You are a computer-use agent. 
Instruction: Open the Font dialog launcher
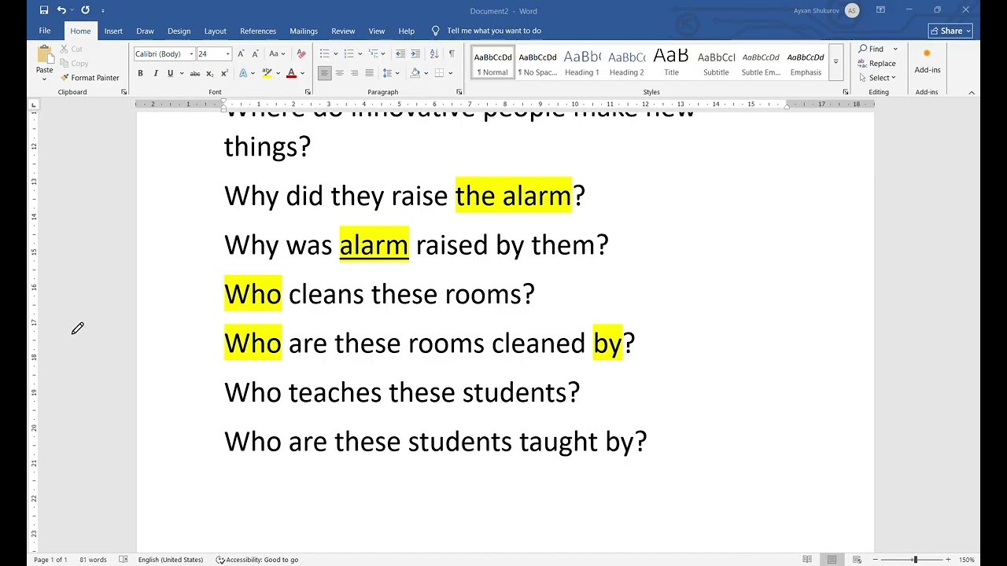pyautogui.click(x=308, y=92)
